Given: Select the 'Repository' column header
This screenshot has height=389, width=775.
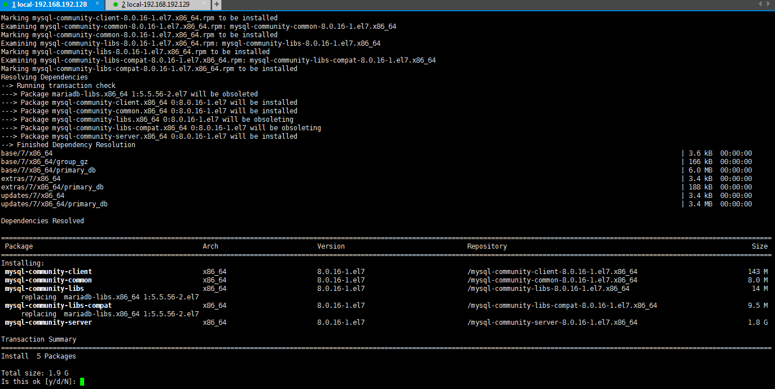Looking at the screenshot, I should click(x=487, y=246).
